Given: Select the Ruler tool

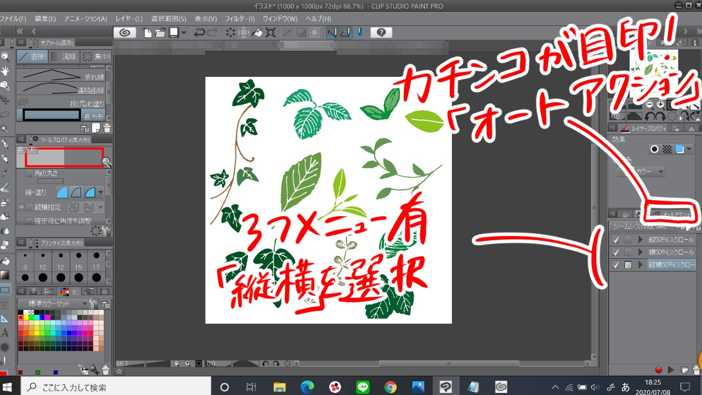Looking at the screenshot, I should 5,319.
